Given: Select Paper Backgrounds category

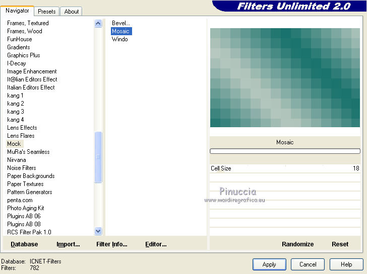Looking at the screenshot, I should pyautogui.click(x=31, y=176).
